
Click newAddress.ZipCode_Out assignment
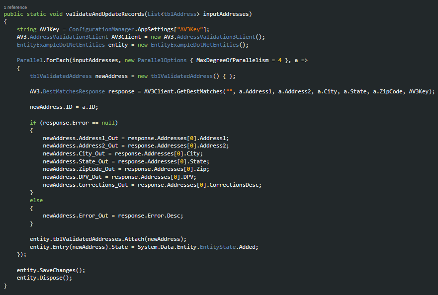[126, 169]
